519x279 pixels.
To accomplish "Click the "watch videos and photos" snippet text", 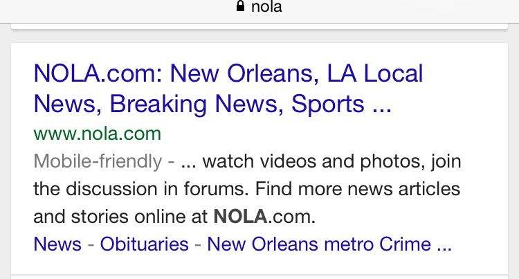I will (x=312, y=161).
